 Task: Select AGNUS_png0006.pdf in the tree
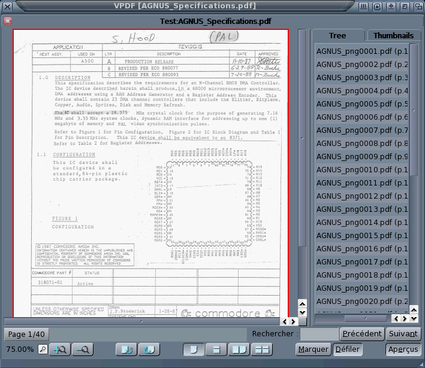pyautogui.click(x=362, y=117)
